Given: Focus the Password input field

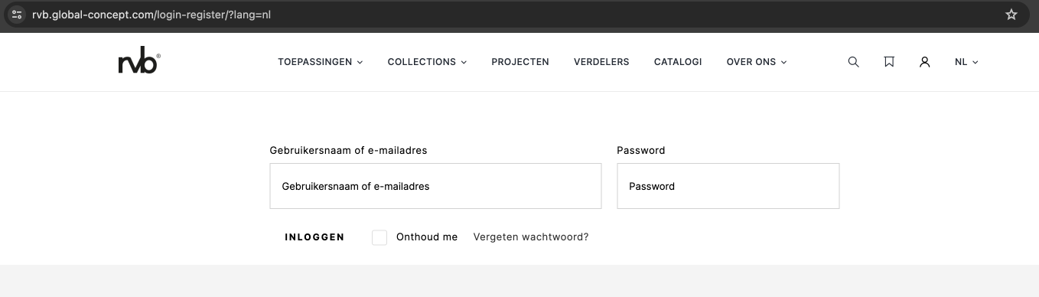Looking at the screenshot, I should click(x=728, y=186).
